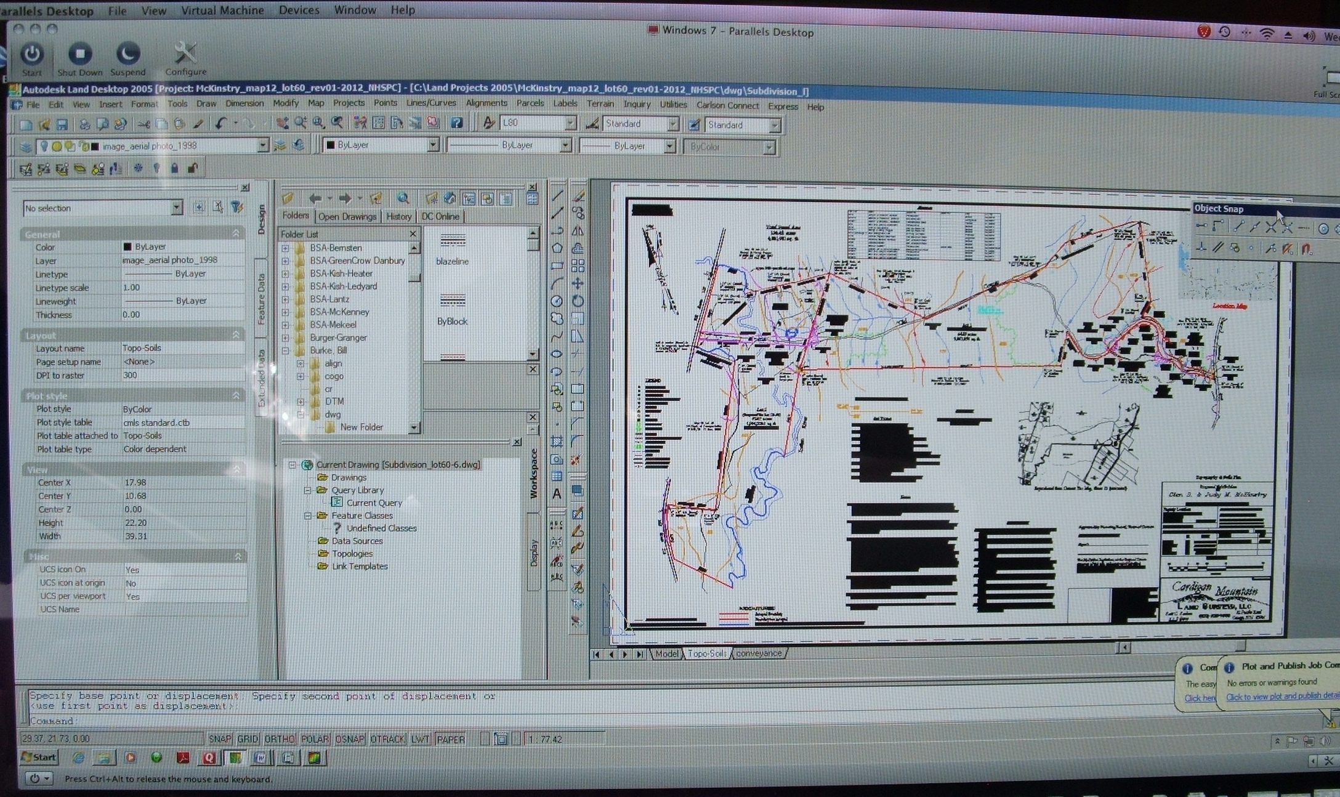
Task: Open the layer dropdown showing image_aerial photo_1998
Action: [263, 145]
